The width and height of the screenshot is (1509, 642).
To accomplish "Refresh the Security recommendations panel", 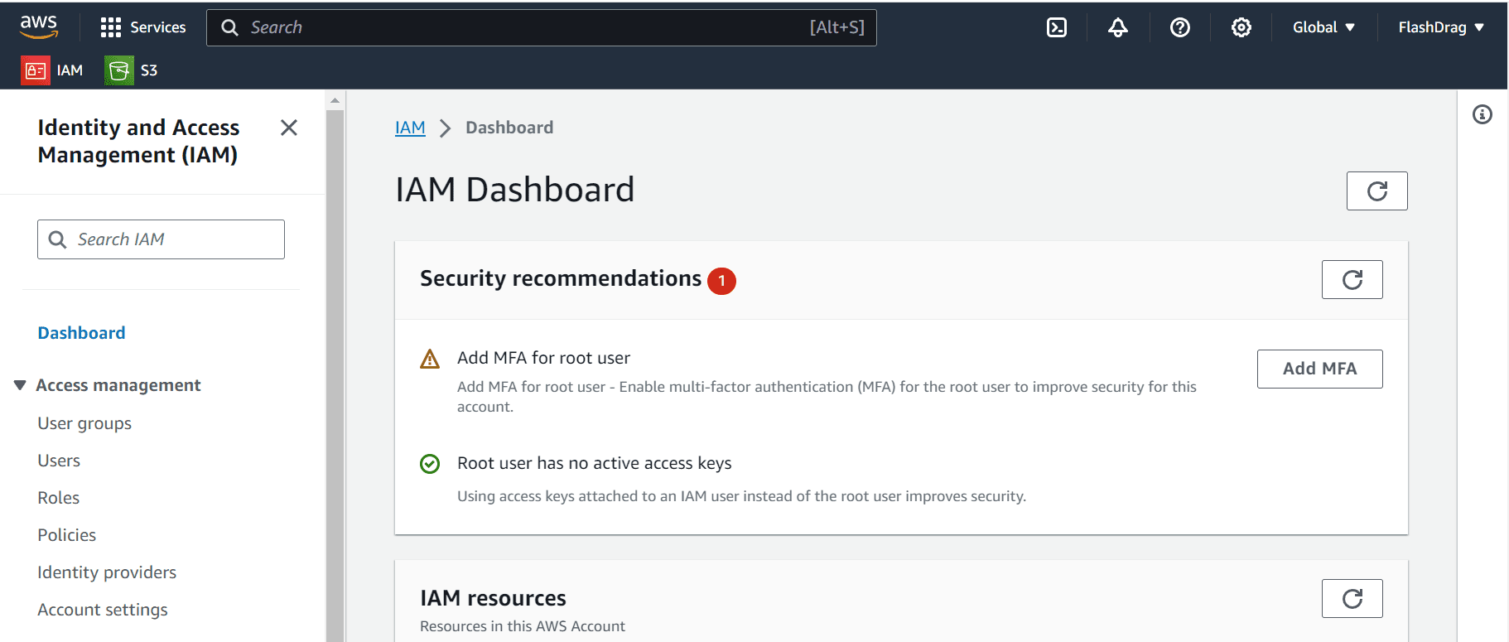I will click(x=1352, y=279).
